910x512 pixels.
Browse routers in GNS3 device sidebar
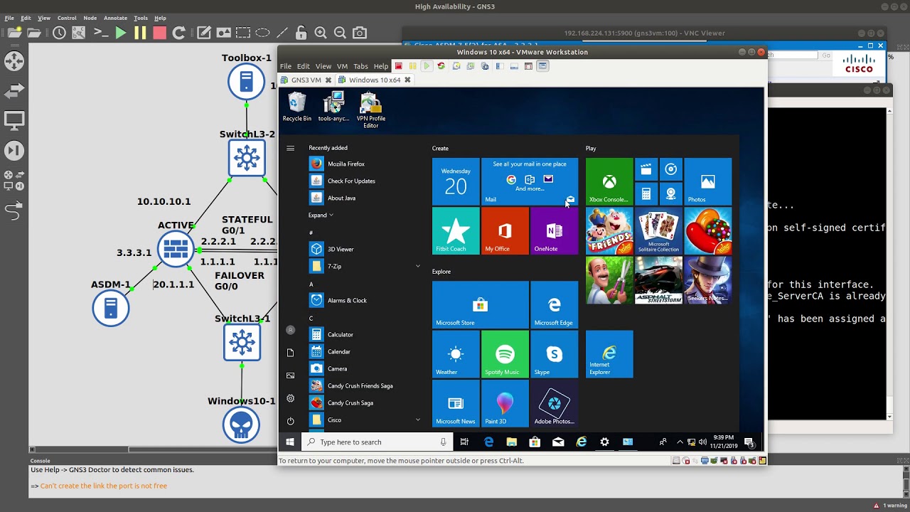coord(14,61)
